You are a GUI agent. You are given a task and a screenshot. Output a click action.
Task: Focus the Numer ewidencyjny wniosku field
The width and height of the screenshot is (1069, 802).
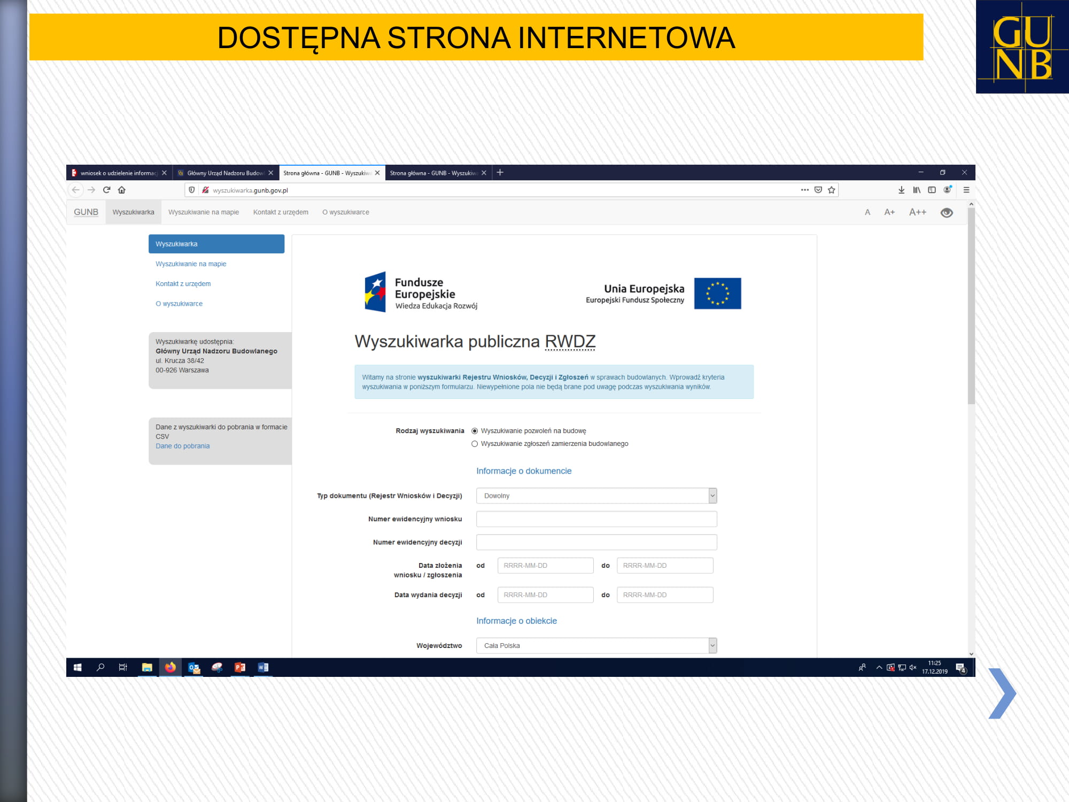click(x=597, y=519)
